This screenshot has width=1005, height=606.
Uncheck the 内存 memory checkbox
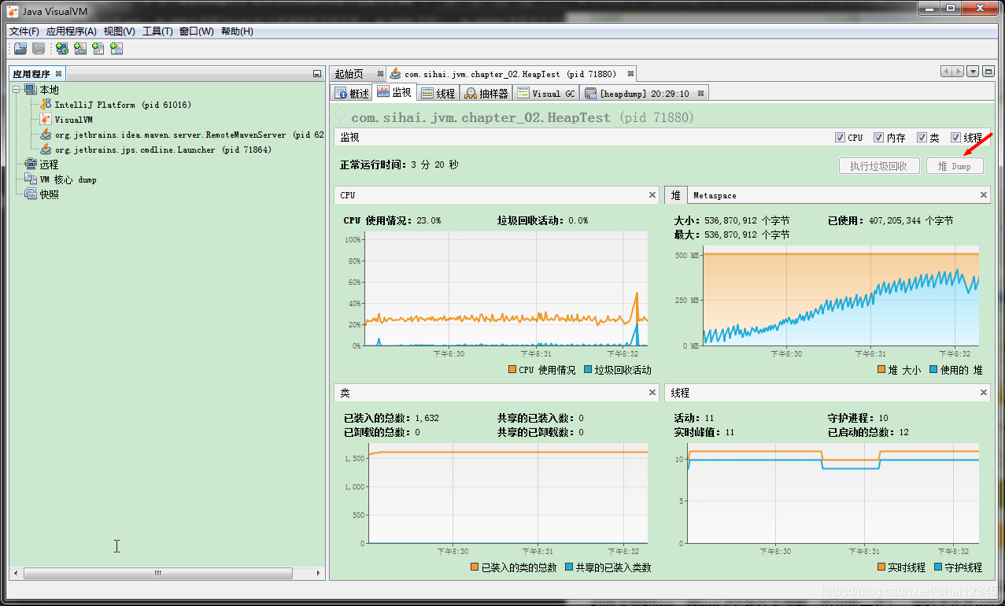[879, 137]
